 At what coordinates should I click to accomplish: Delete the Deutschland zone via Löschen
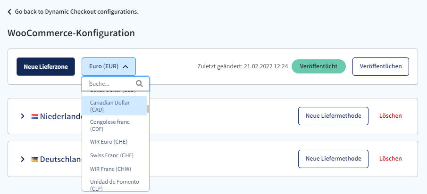click(x=391, y=159)
